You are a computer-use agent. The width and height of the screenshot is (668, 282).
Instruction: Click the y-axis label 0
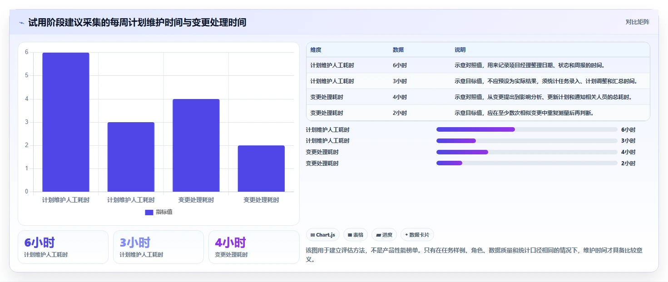(x=26, y=192)
